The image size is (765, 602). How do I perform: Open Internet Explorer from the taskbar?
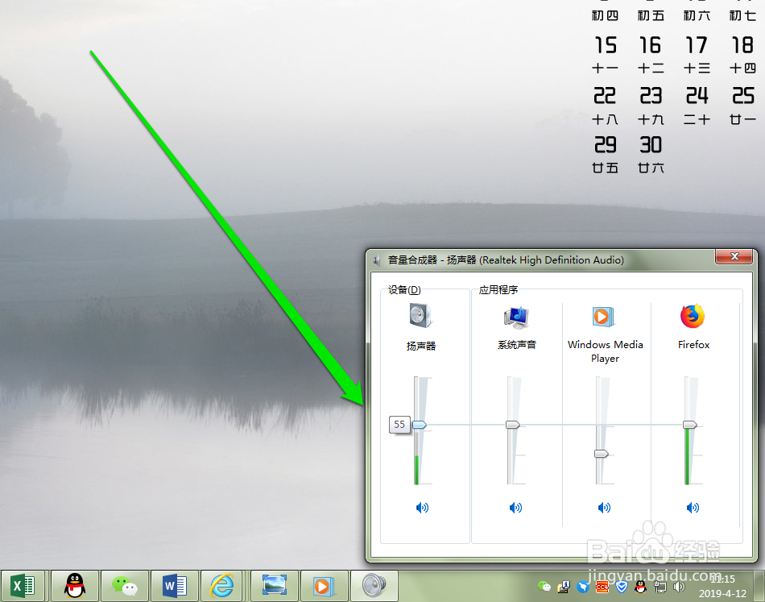pyautogui.click(x=221, y=585)
